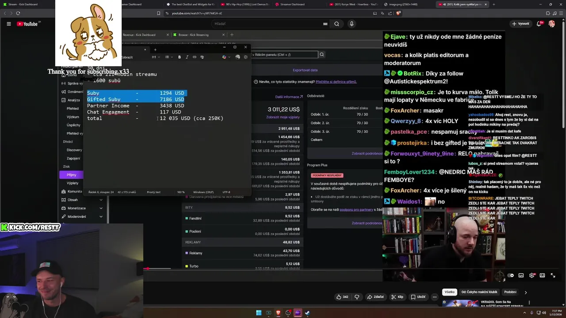Open a new browser tab with plus button
Viewport: 566px width, 318px height.
(x=494, y=4)
